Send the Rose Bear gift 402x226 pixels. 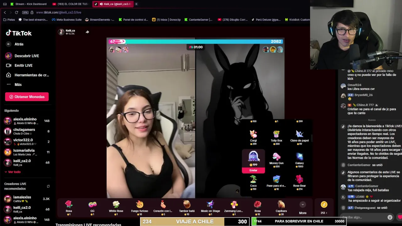point(299,182)
